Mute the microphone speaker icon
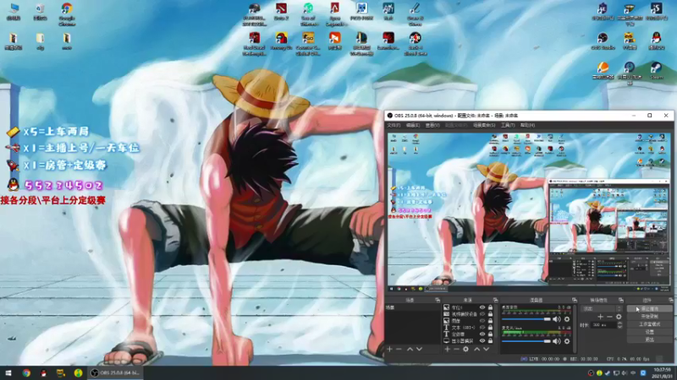The width and height of the screenshot is (677, 380). tap(556, 341)
